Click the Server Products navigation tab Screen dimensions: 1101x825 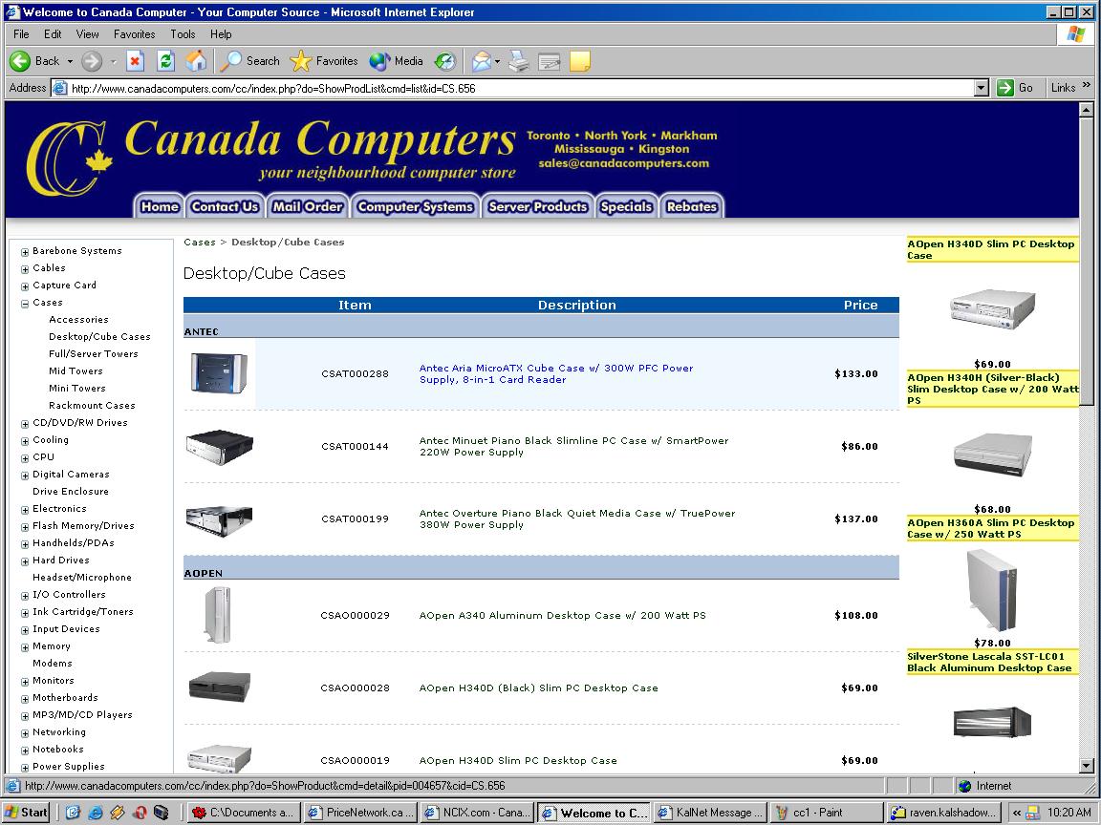pos(537,206)
